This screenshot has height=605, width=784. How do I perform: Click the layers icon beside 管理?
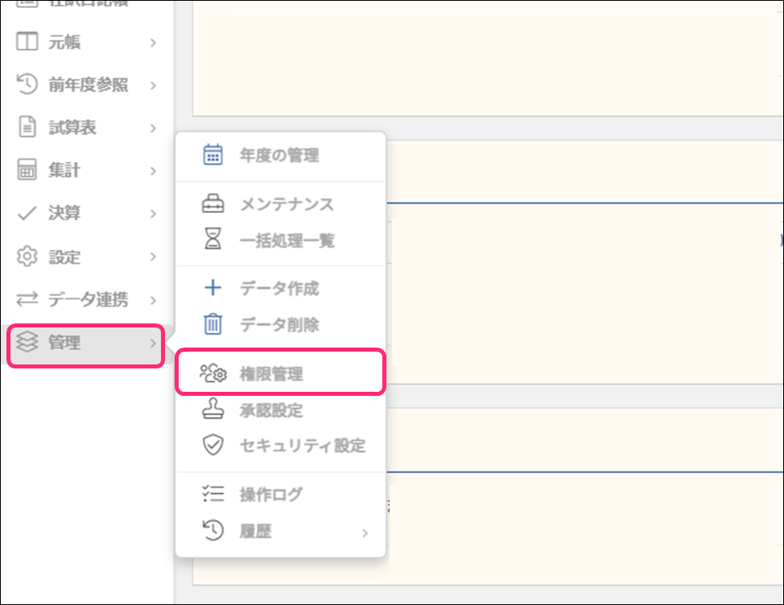coord(27,343)
